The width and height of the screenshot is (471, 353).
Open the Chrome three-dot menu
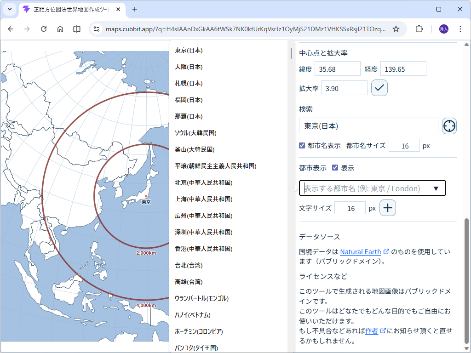tap(460, 28)
